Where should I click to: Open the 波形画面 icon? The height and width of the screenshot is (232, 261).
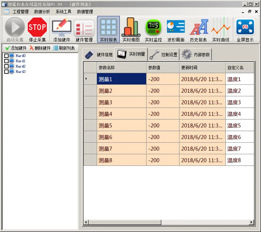pyautogui.click(x=176, y=27)
